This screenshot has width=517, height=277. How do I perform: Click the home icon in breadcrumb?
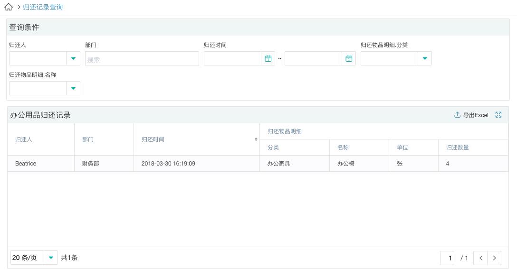(x=9, y=7)
